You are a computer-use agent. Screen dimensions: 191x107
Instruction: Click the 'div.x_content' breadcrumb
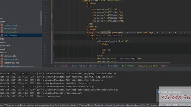pos(127,66)
